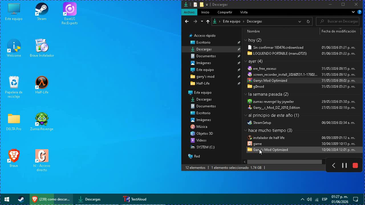This screenshot has height=205, width=365.
Task: Select ere_free_easeus file
Action: pos(265,69)
